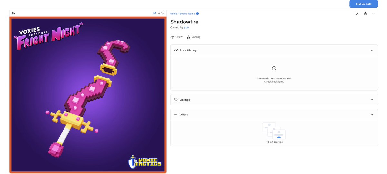Click the verified badge next to collection
The image size is (387, 174).
(197, 14)
